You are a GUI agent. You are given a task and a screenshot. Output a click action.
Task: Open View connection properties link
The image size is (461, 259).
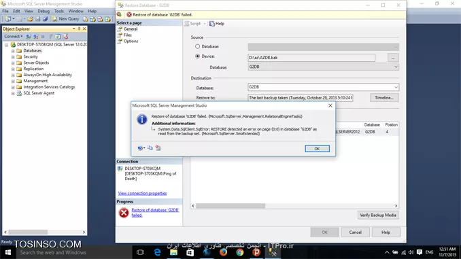(x=142, y=194)
